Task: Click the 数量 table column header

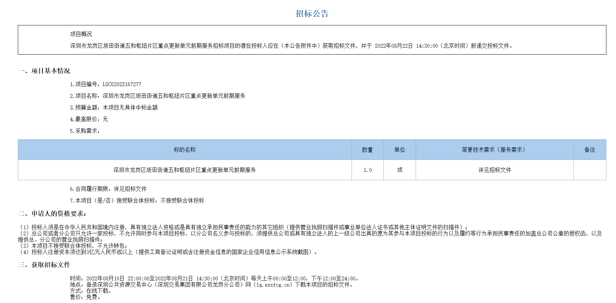Action: click(x=367, y=150)
